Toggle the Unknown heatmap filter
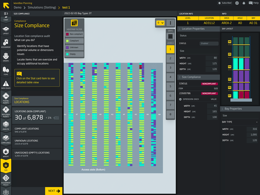This screenshot has width=260, height=195. [74, 47]
